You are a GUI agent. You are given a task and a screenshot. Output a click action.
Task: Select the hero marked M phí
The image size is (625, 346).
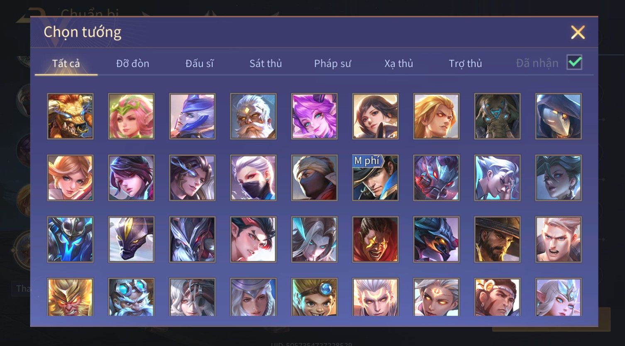(375, 178)
